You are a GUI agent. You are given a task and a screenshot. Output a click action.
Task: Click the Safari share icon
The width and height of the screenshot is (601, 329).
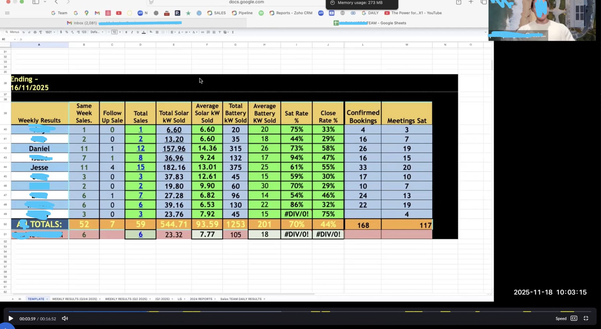click(459, 2)
